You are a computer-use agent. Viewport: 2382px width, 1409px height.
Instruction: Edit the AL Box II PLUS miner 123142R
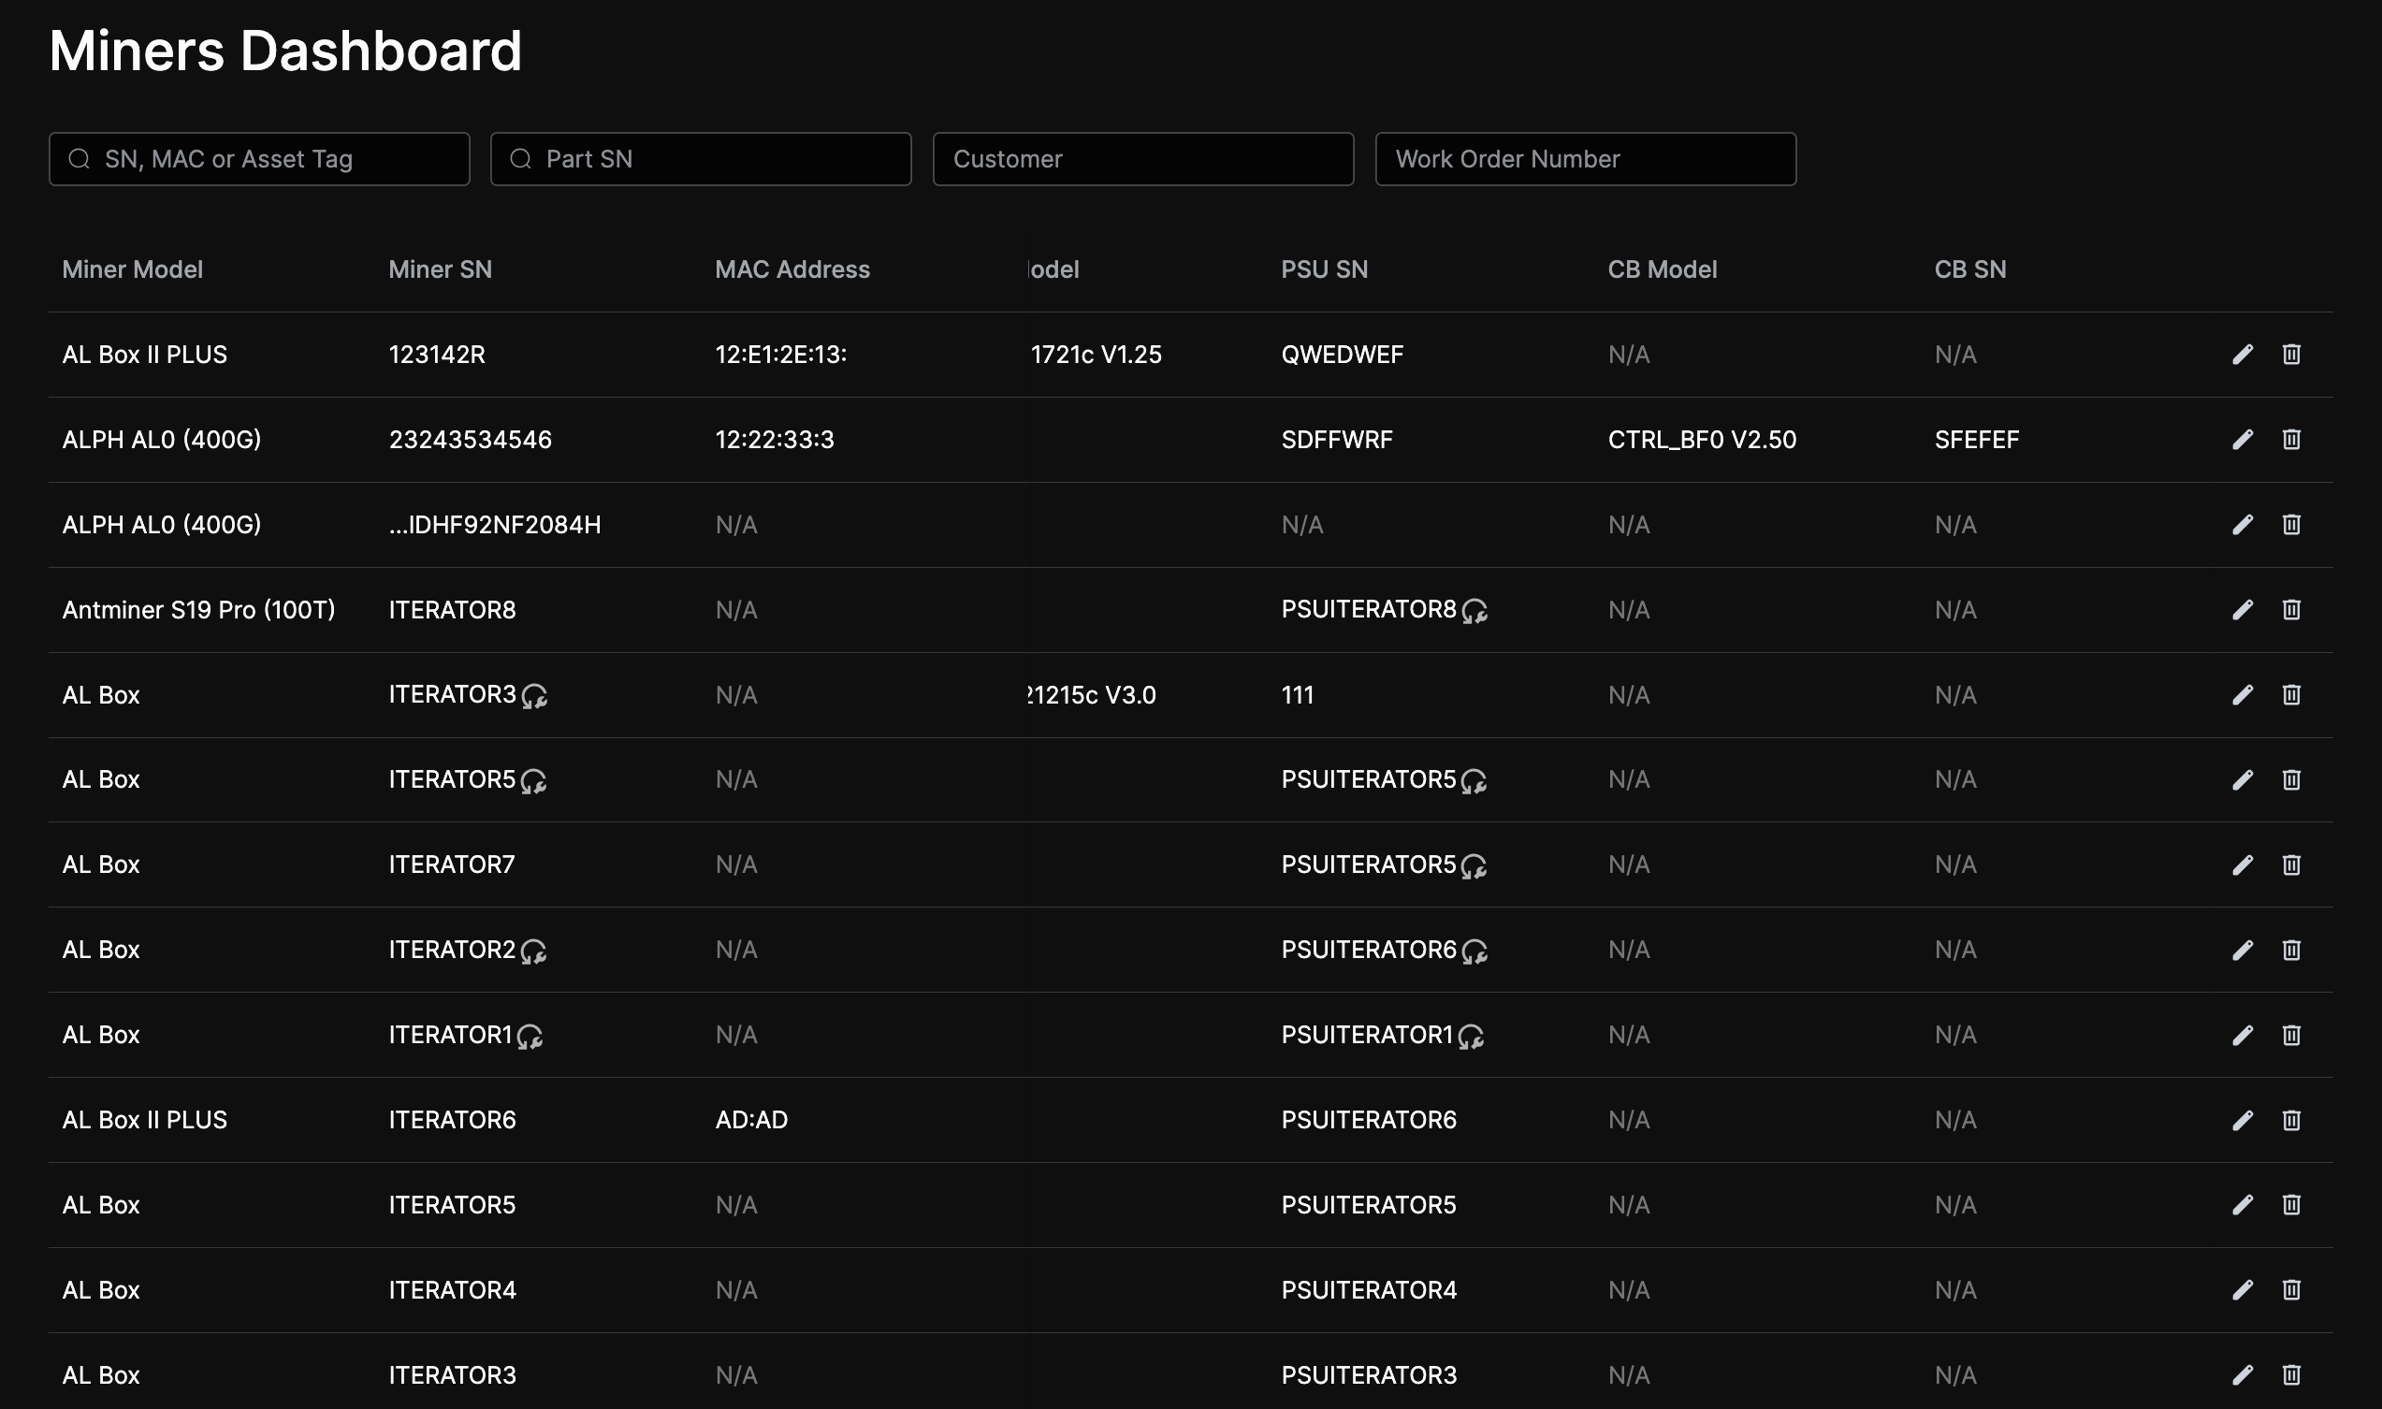(2243, 355)
